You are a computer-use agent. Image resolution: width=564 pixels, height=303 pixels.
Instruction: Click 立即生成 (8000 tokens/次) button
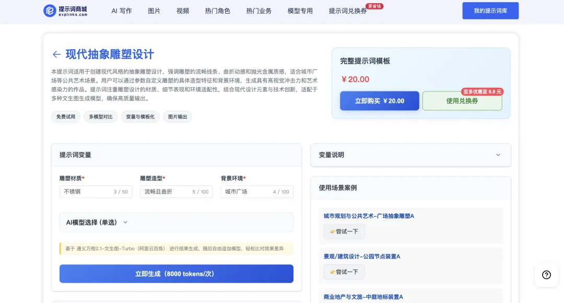pyautogui.click(x=177, y=274)
